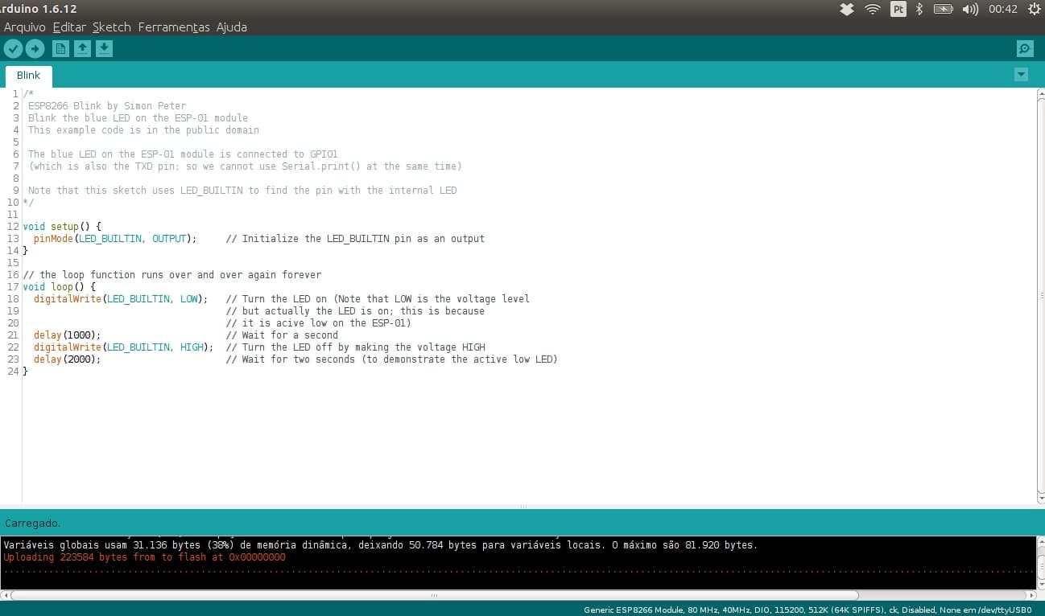
Task: Click the pinMode(LED_BUILTIN, OUTPUT) line
Action: click(115, 239)
